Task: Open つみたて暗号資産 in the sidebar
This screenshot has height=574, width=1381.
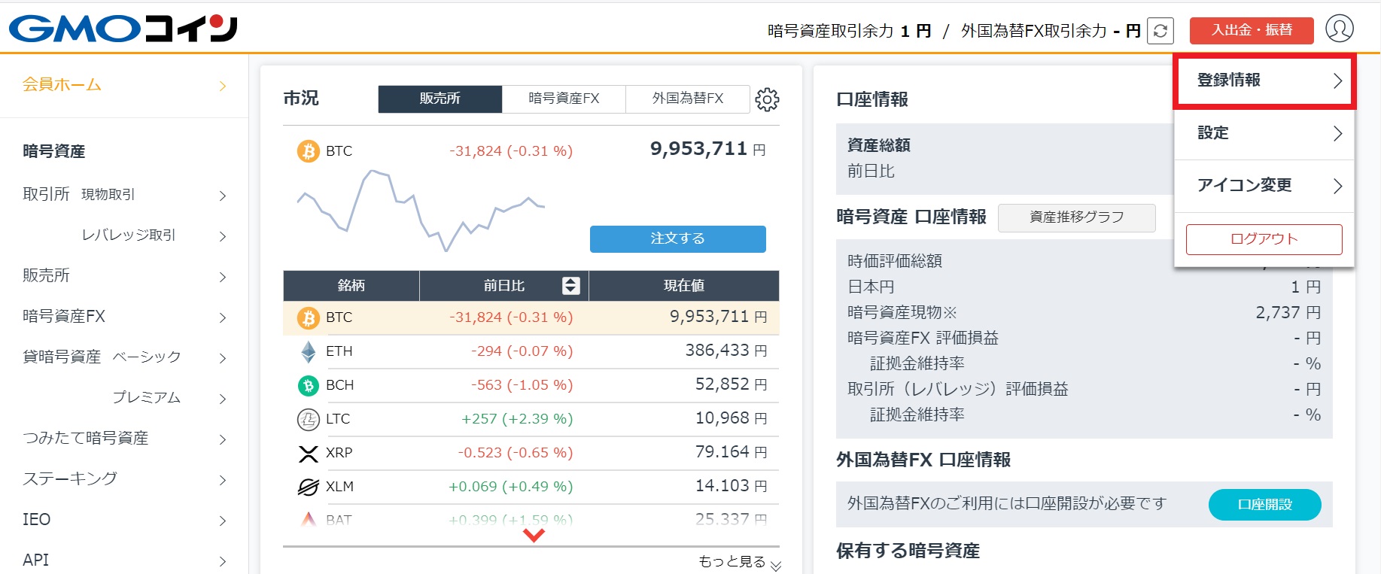Action: click(x=124, y=439)
